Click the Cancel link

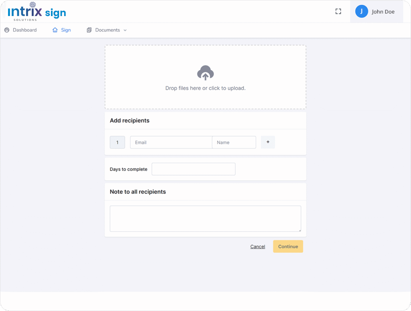pyautogui.click(x=257, y=247)
